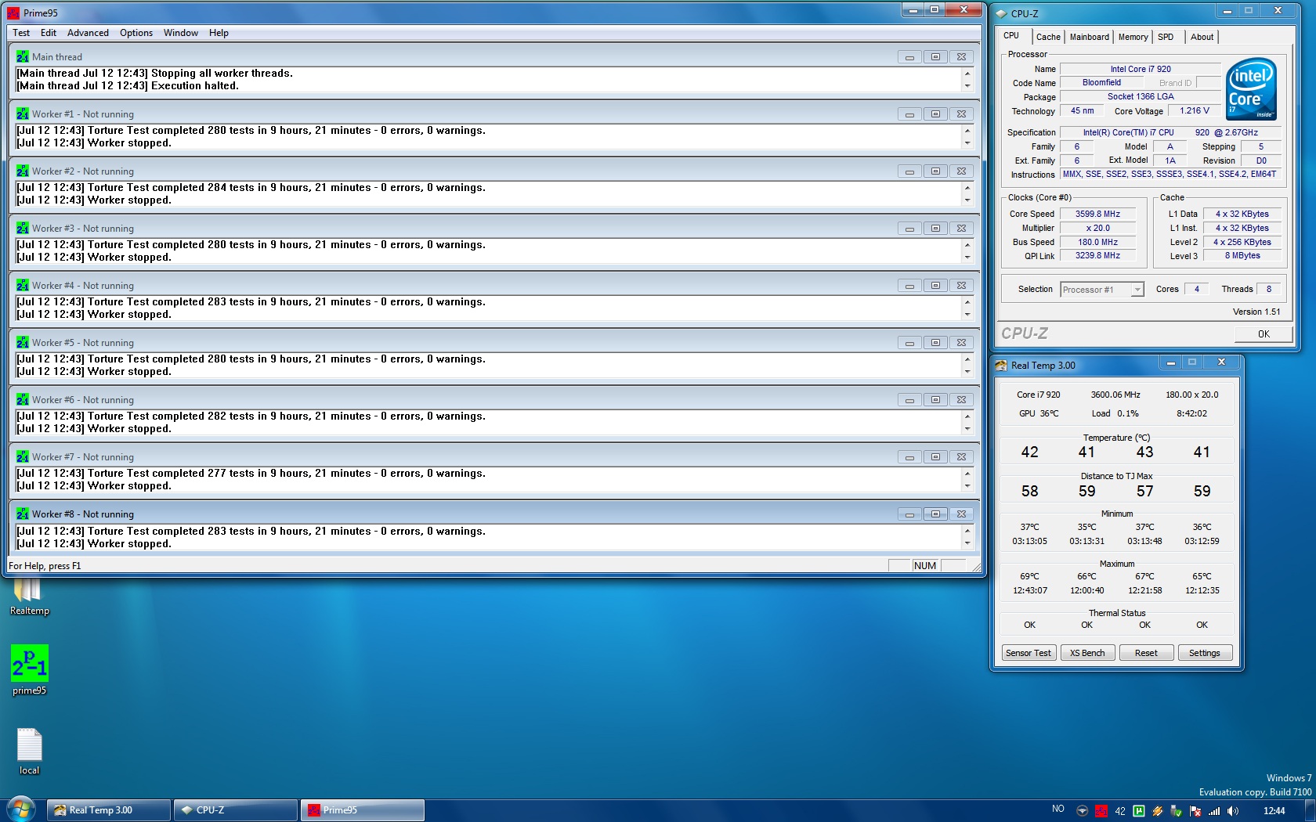Click the Show Desktop button beside the clock
The width and height of the screenshot is (1316, 822).
[1310, 810]
